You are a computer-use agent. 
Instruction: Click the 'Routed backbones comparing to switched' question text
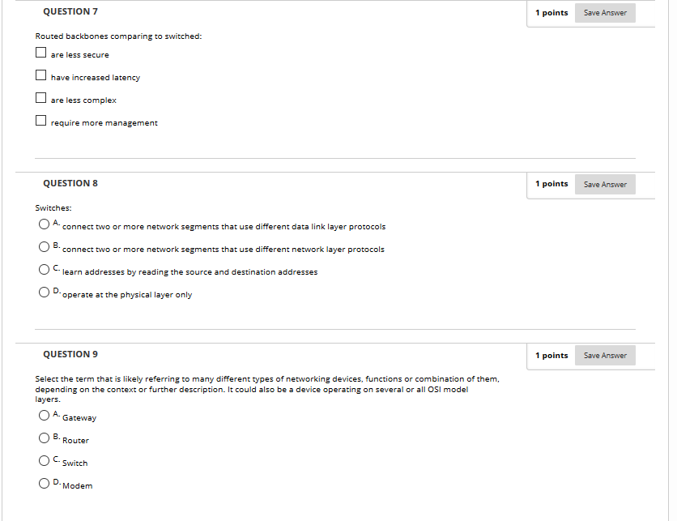(118, 36)
